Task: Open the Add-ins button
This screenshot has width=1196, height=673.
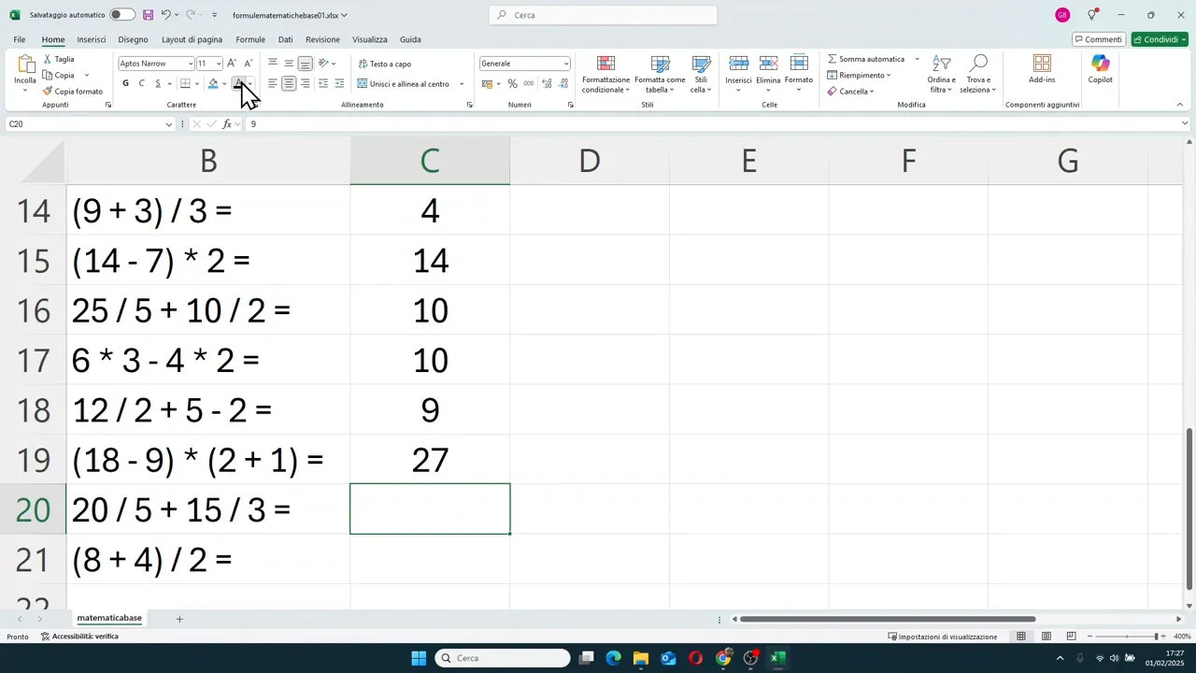Action: point(1042,69)
